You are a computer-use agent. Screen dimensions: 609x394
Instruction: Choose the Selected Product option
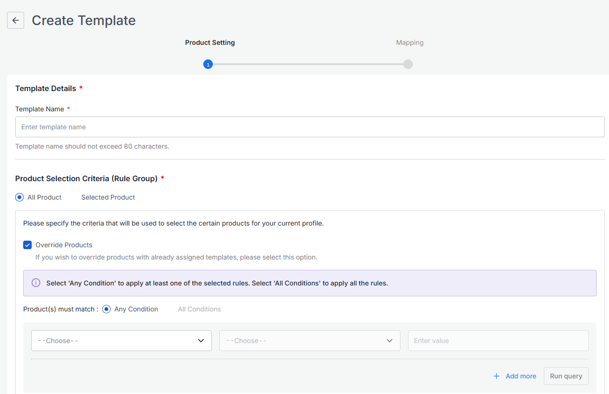[x=108, y=197]
